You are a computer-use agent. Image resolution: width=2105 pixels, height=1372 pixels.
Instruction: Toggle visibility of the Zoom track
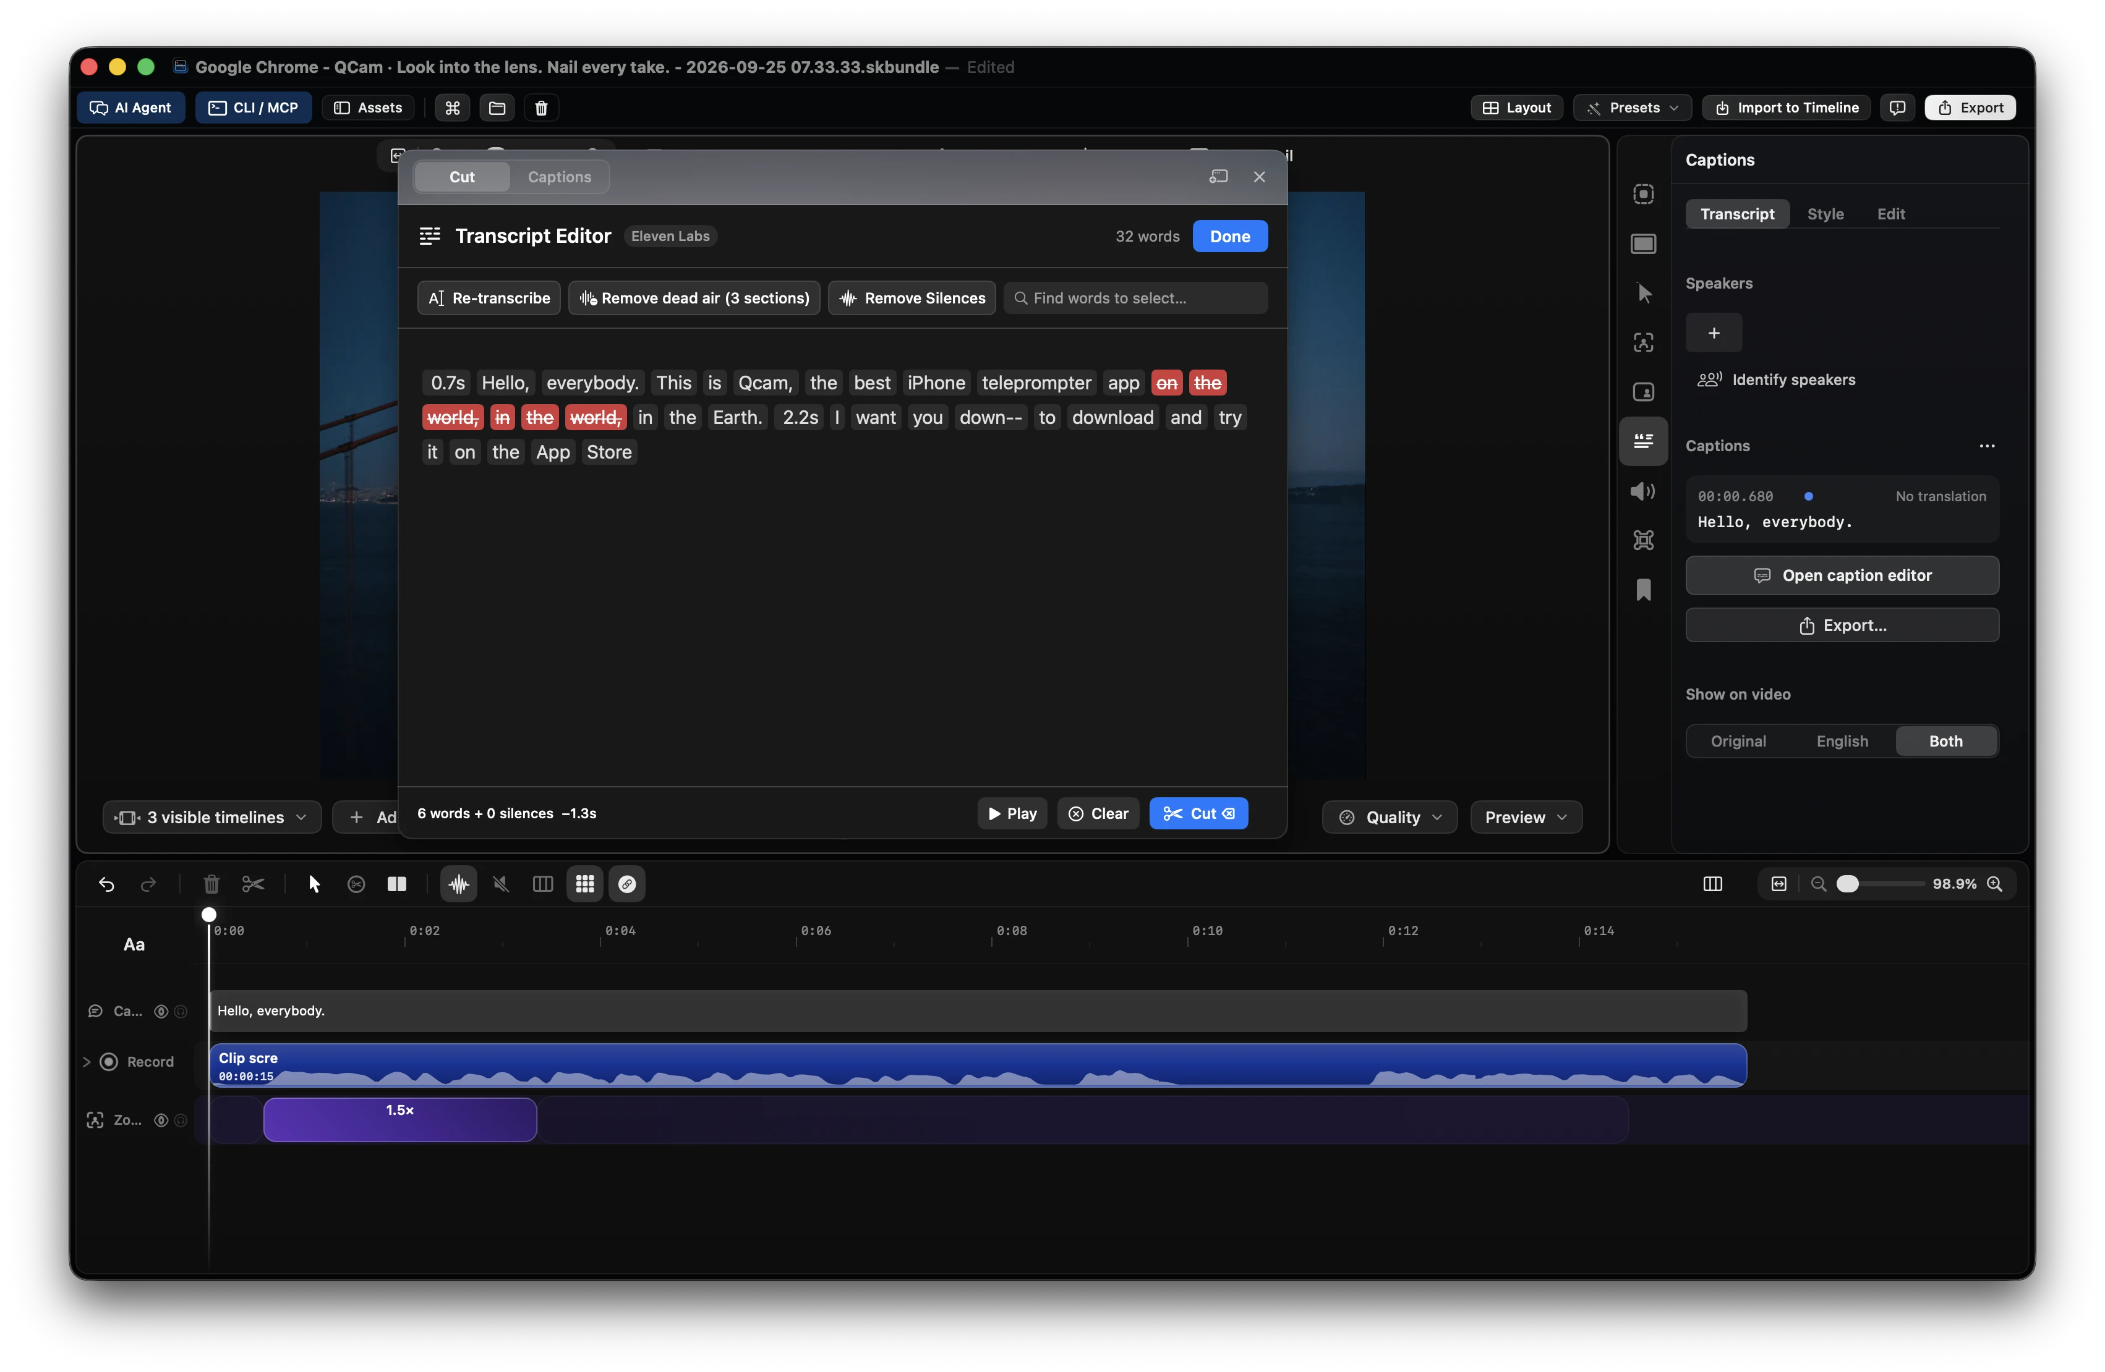click(161, 1121)
